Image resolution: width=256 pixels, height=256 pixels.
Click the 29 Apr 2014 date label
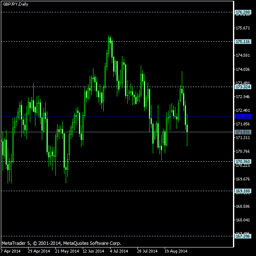(x=39, y=251)
